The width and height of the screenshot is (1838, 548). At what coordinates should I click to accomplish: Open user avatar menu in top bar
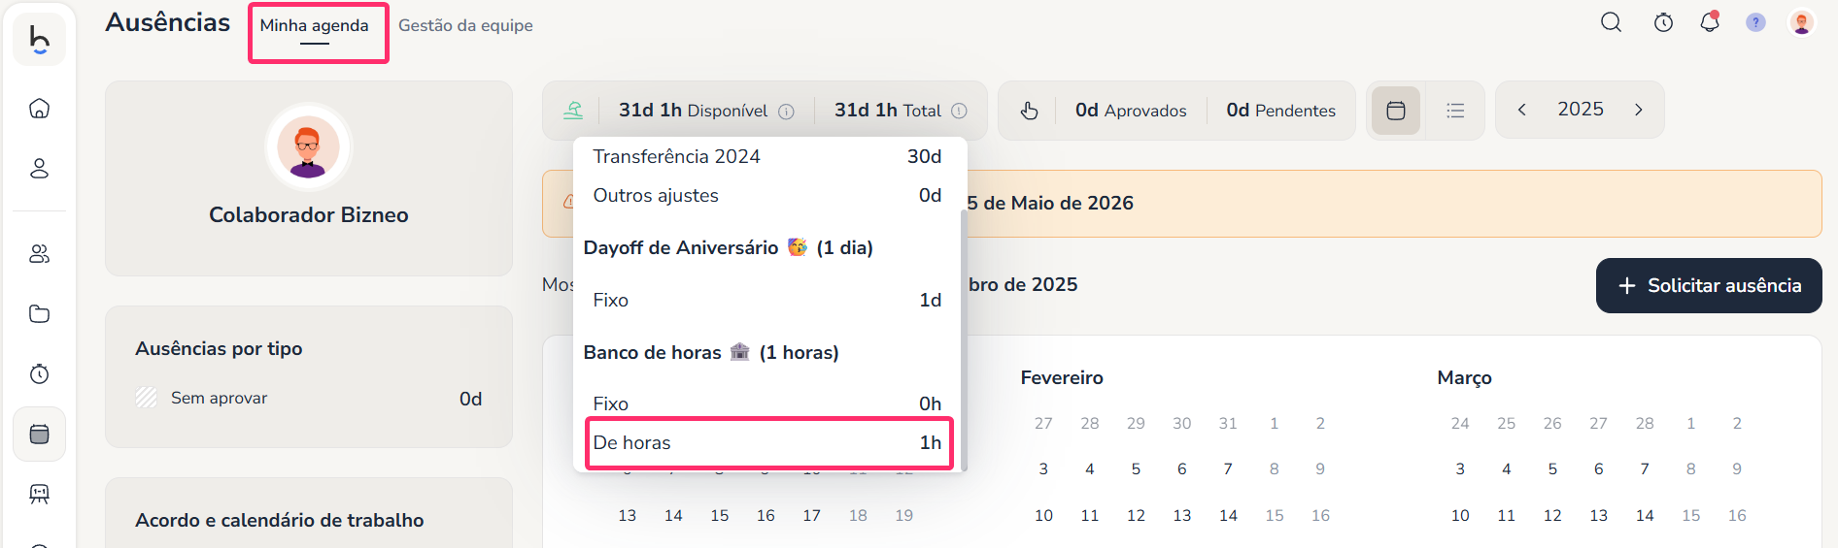1801,22
